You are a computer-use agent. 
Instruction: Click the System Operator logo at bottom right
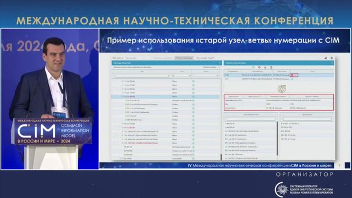pos(304,189)
